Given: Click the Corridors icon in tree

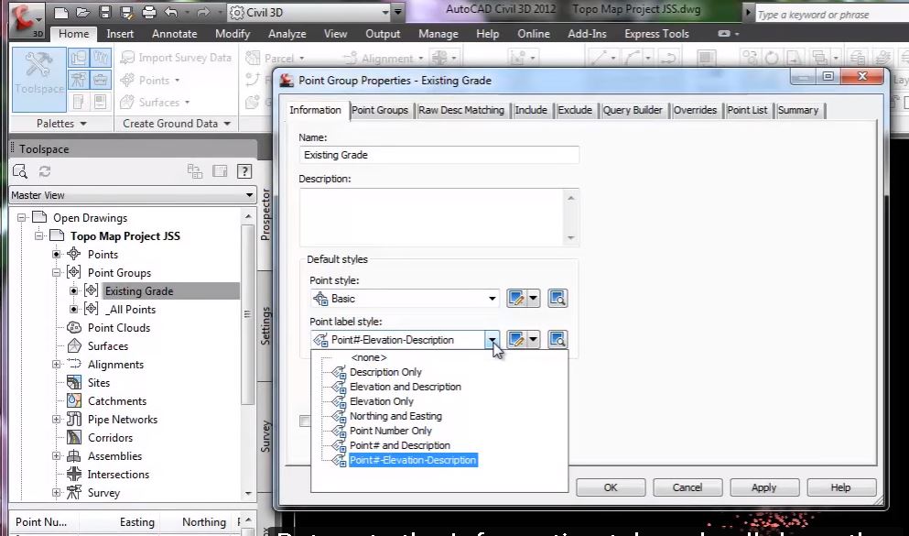Looking at the screenshot, I should pyautogui.click(x=73, y=437).
